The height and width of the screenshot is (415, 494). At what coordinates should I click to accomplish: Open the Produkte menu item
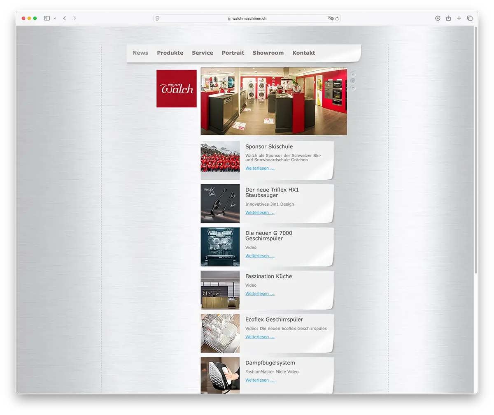(x=170, y=53)
